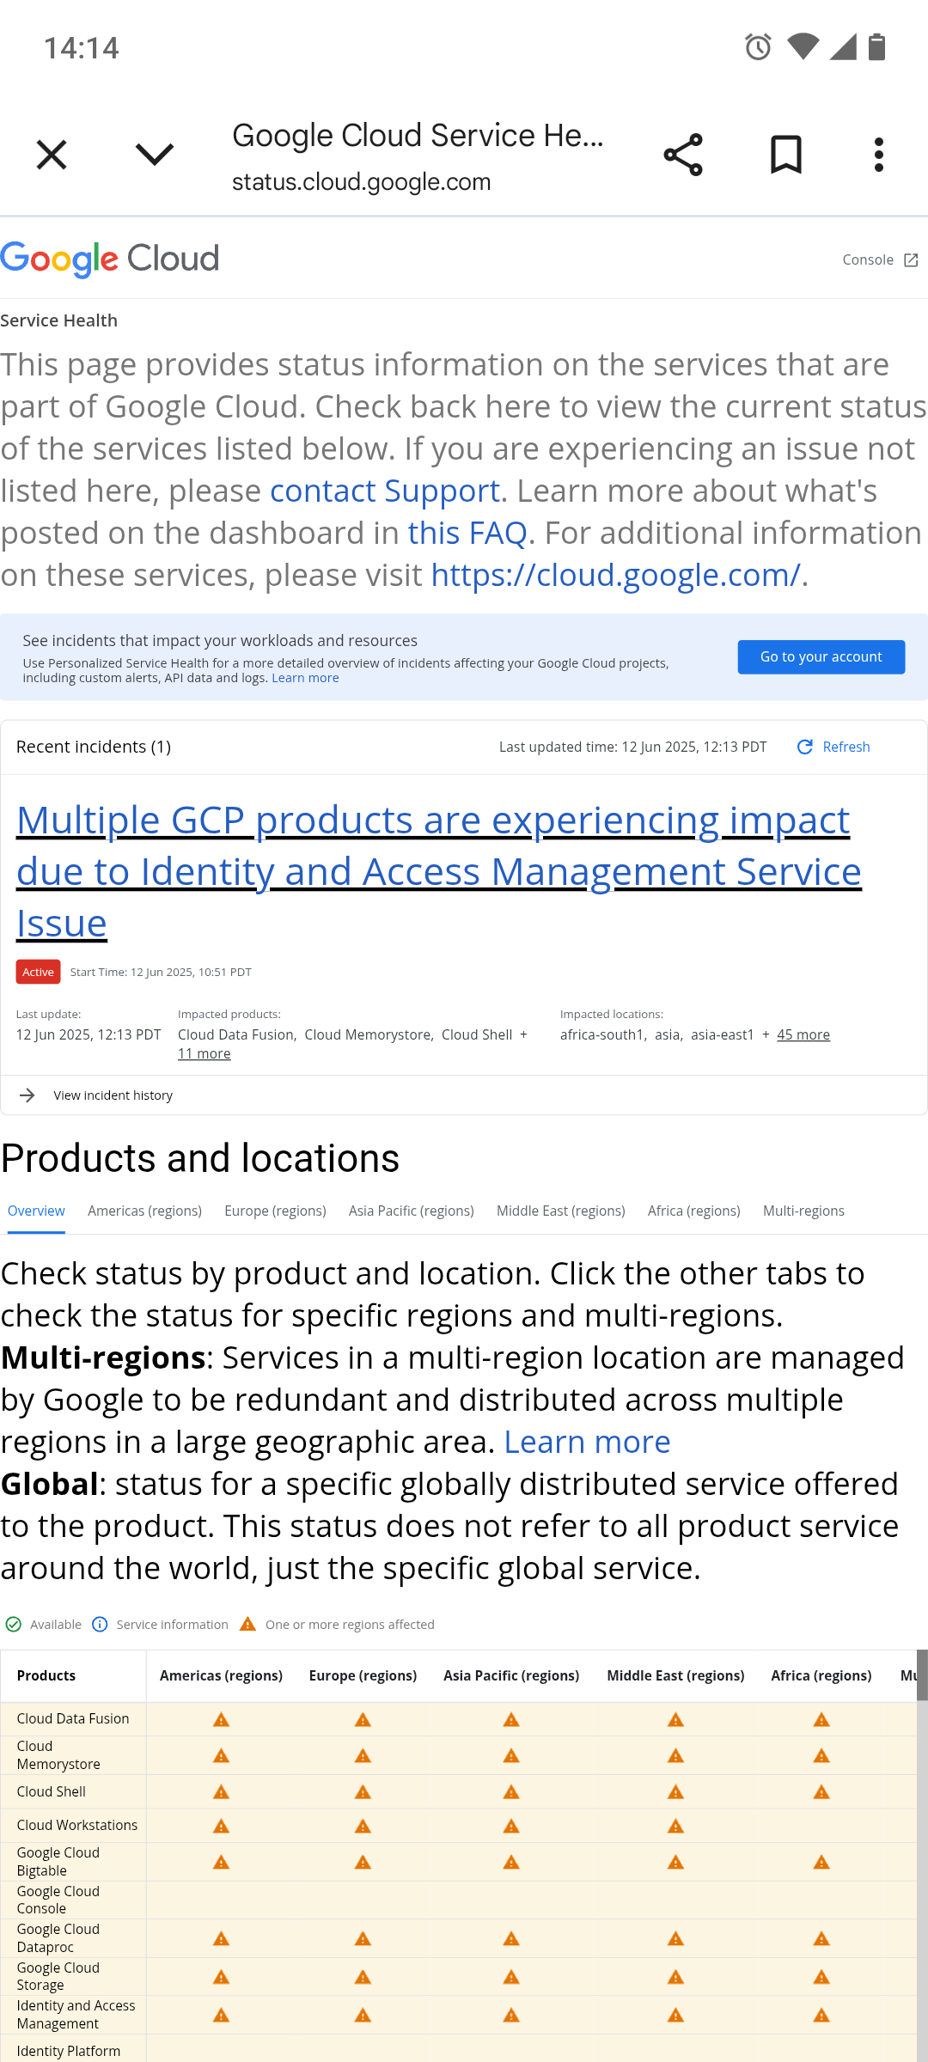The width and height of the screenshot is (928, 2062).
Task: Tap the red Active status badge
Action: point(38,972)
